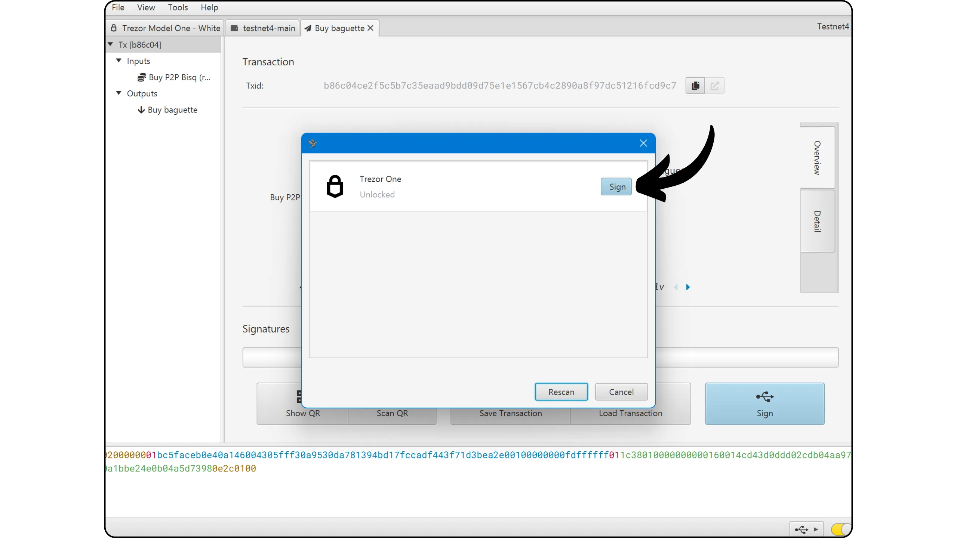Click the Sparrow icon in dialog title
This screenshot has height=538, width=957.
click(x=312, y=143)
